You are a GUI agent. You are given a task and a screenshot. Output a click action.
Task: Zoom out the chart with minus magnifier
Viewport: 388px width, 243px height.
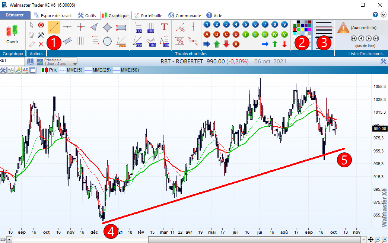point(378,240)
